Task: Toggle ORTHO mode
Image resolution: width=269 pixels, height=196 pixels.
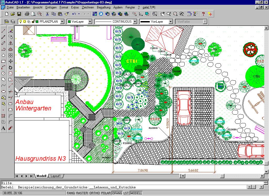Action: pos(94,193)
